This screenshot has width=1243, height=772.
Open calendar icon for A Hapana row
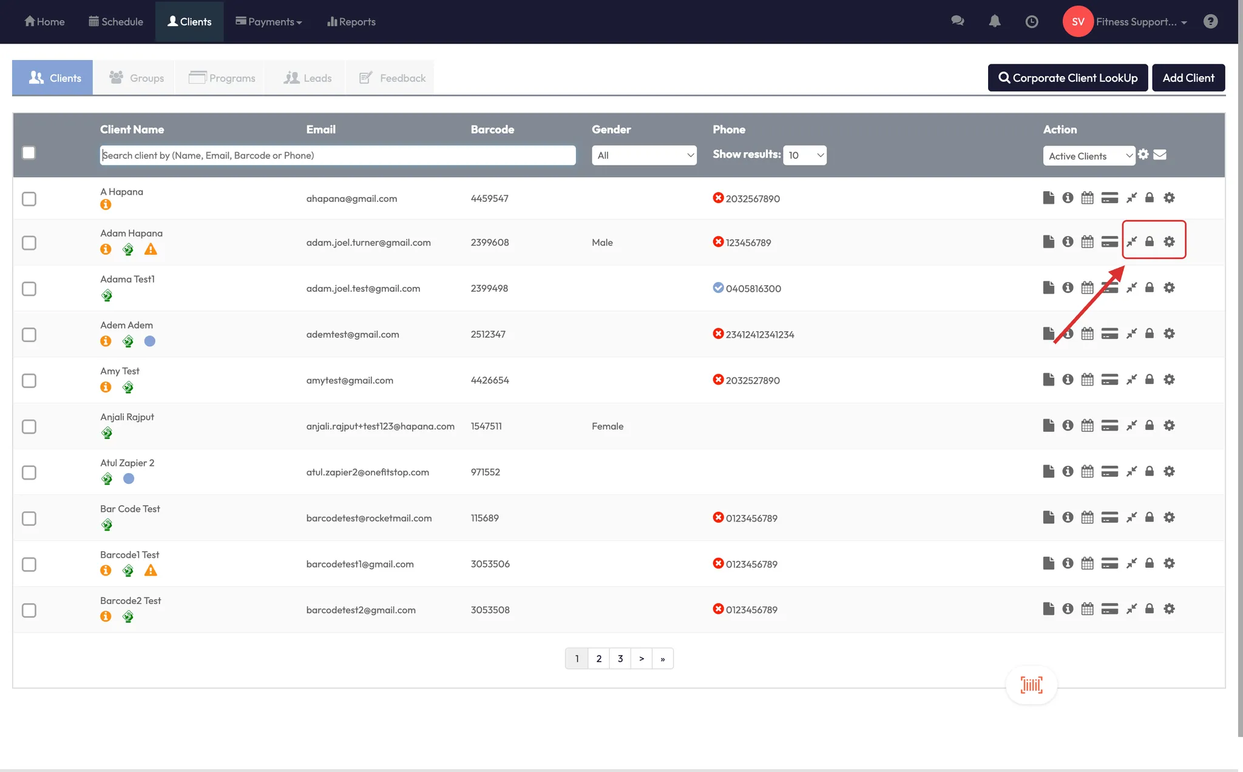tap(1087, 198)
